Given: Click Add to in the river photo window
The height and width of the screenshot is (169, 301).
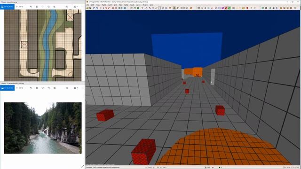Looking at the screenshot, I should [20, 88].
